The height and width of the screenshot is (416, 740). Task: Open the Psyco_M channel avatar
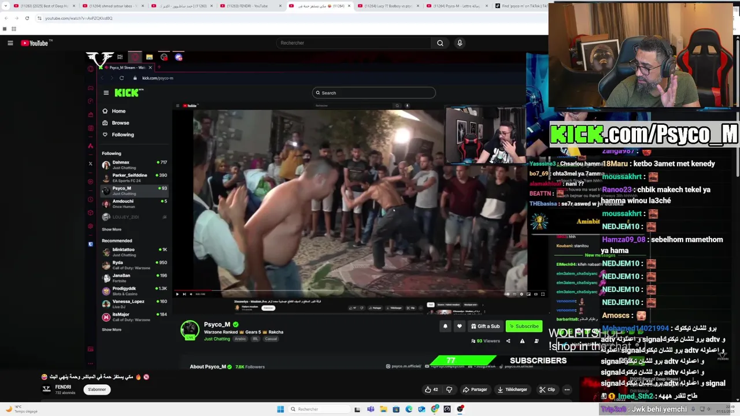click(190, 330)
